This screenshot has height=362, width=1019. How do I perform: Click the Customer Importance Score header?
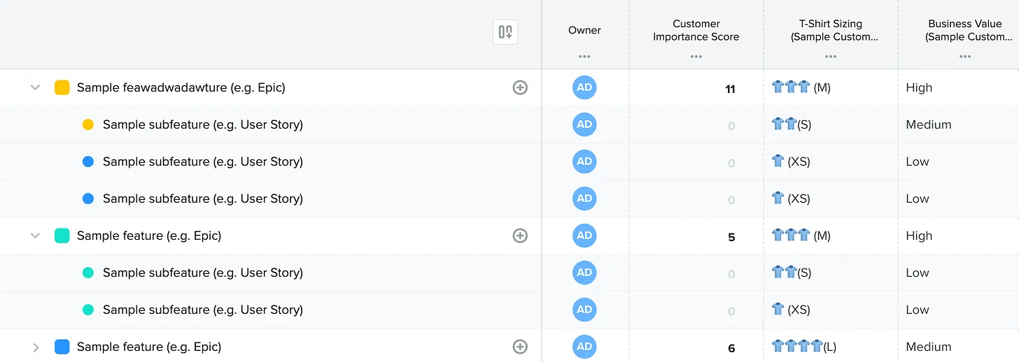click(x=696, y=30)
